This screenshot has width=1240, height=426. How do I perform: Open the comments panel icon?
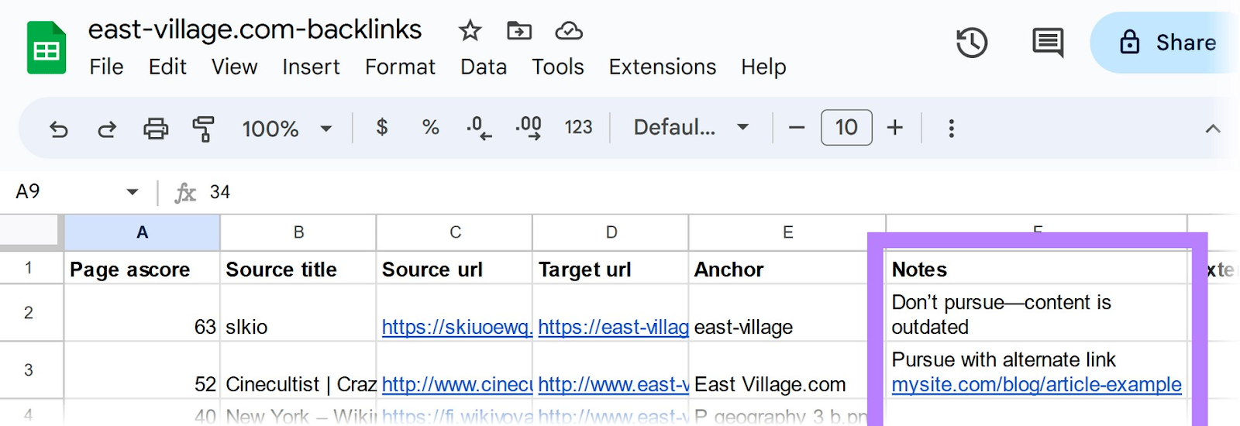(1047, 43)
